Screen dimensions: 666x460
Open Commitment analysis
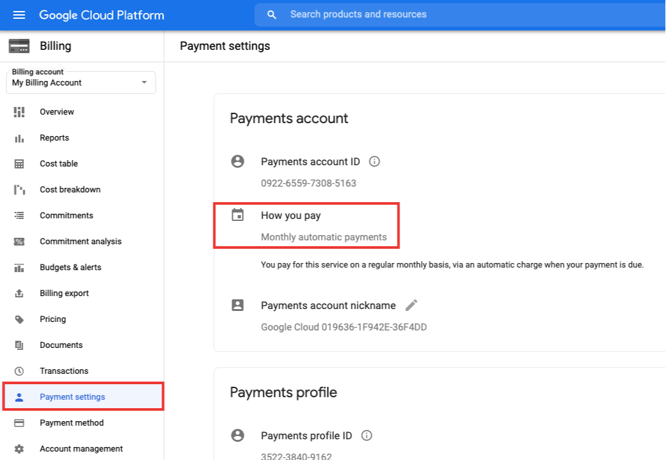(x=80, y=242)
